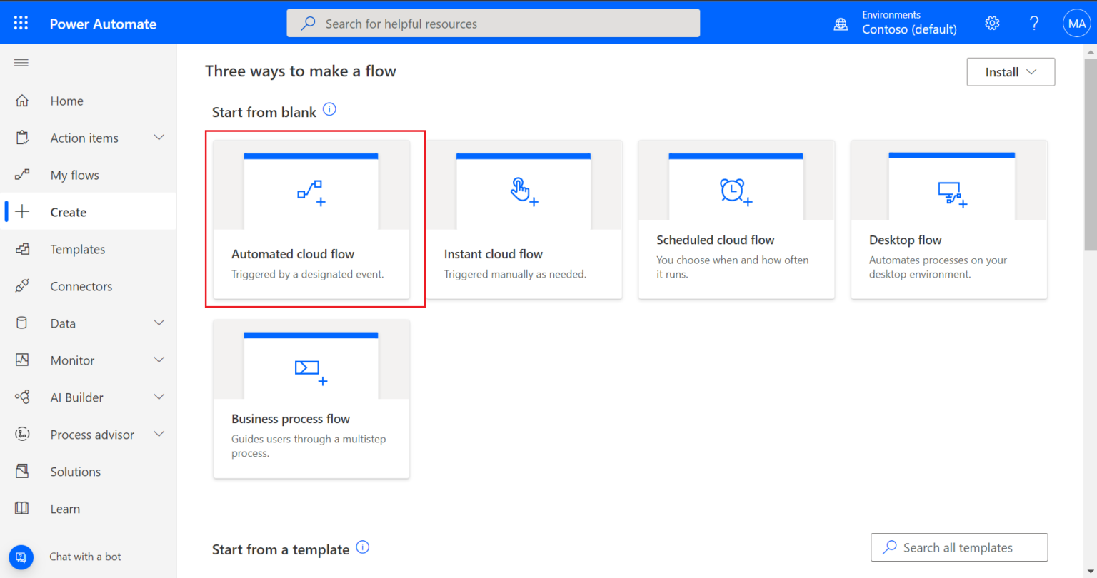Open the app launcher waffle icon
Screen dimensions: 1097x578
pos(21,22)
